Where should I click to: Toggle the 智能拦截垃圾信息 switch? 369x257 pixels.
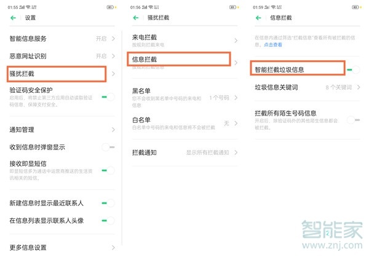tap(354, 70)
